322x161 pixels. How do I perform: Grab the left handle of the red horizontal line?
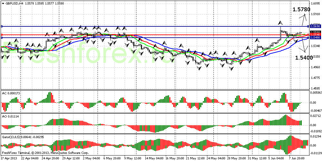2,34
